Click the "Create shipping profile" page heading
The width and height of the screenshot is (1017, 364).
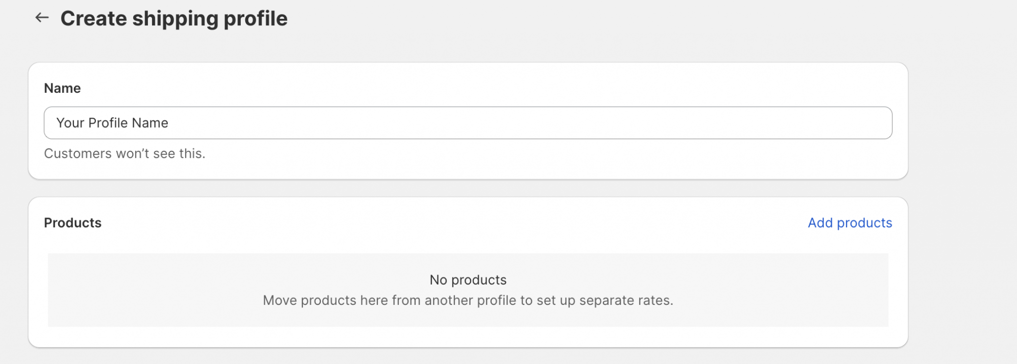[x=174, y=19]
